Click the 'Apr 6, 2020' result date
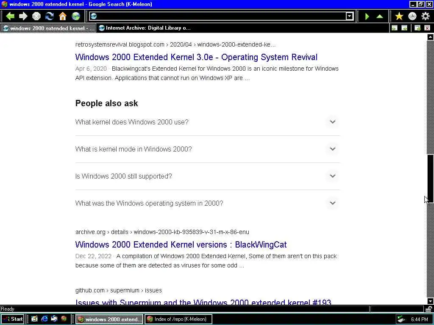 tap(91, 69)
